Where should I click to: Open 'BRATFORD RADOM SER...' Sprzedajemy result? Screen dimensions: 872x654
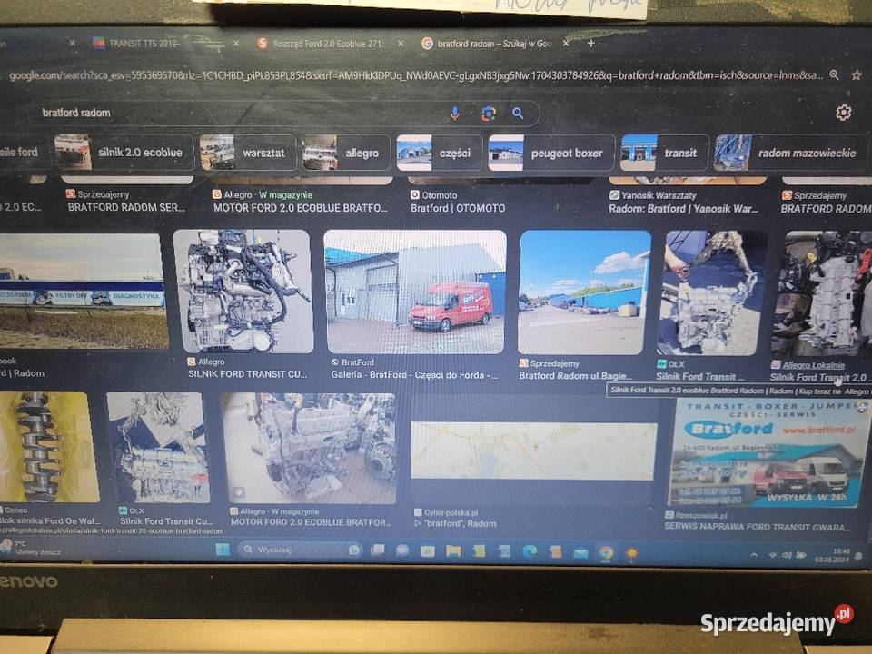tap(126, 207)
